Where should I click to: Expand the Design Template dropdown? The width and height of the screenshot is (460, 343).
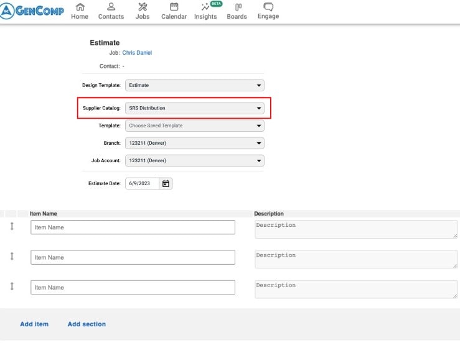194,85
